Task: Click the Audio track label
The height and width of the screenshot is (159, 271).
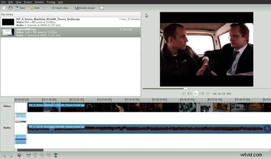Action: [7, 128]
